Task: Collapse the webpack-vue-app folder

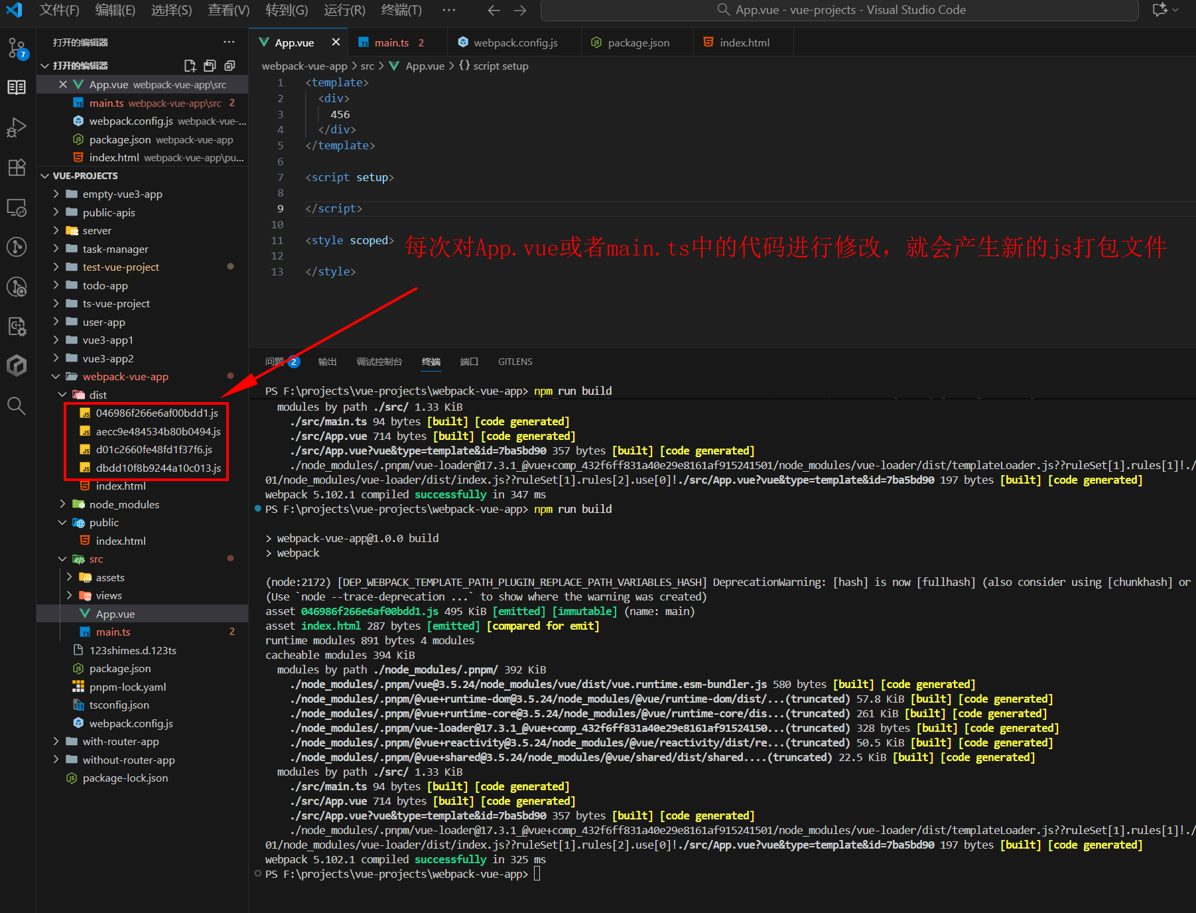Action: (x=56, y=376)
